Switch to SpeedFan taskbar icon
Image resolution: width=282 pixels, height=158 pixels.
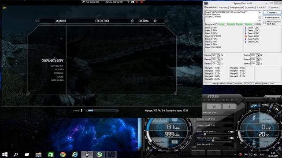[x=111, y=154]
